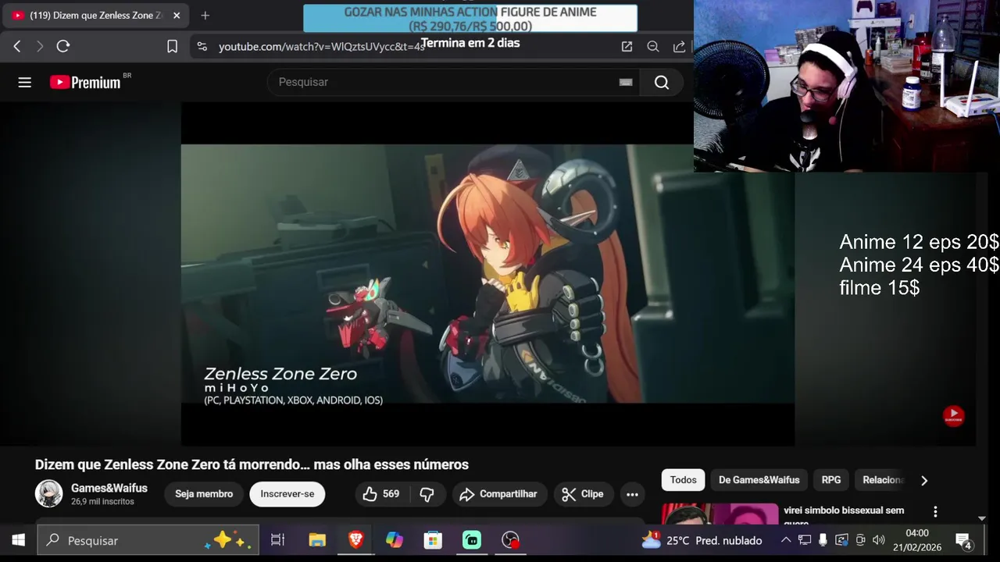Open microphone icon in system tray

823,540
